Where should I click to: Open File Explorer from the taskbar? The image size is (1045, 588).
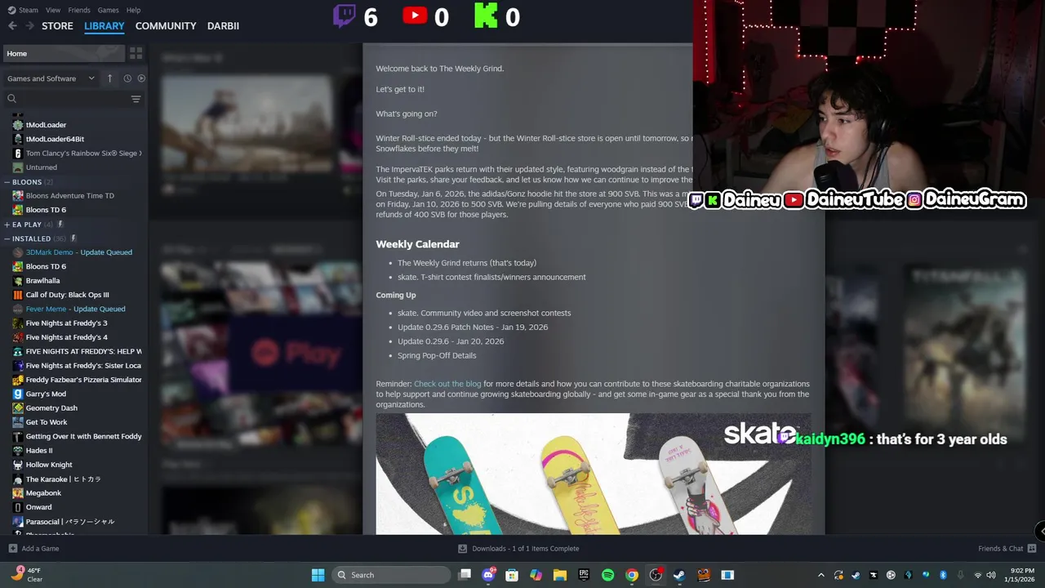click(560, 575)
